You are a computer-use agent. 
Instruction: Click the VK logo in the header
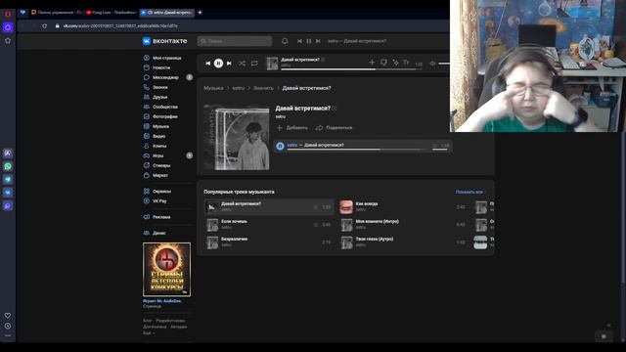164,41
